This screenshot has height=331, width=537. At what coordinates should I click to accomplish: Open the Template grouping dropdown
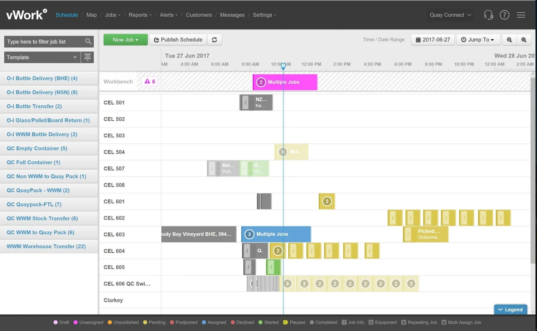pyautogui.click(x=42, y=57)
